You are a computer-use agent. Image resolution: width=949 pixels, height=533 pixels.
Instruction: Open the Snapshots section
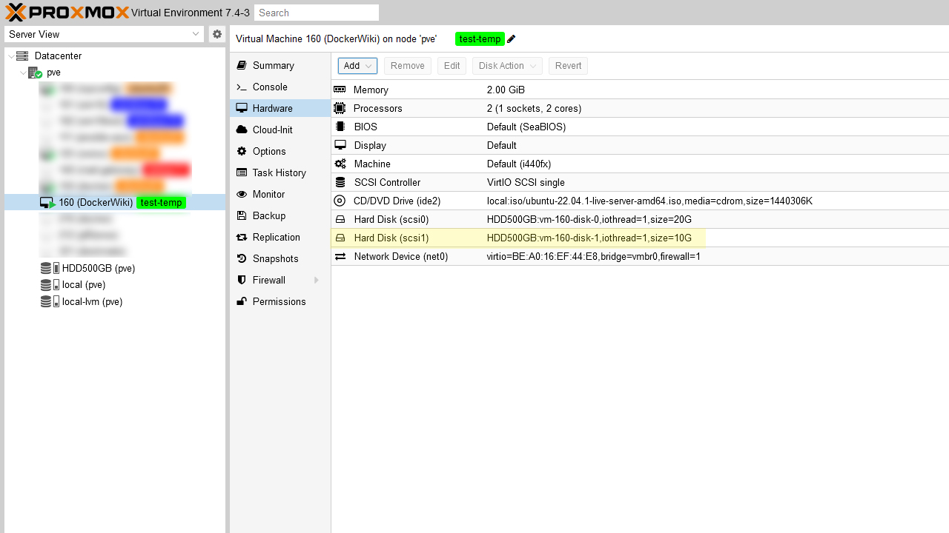pos(275,259)
